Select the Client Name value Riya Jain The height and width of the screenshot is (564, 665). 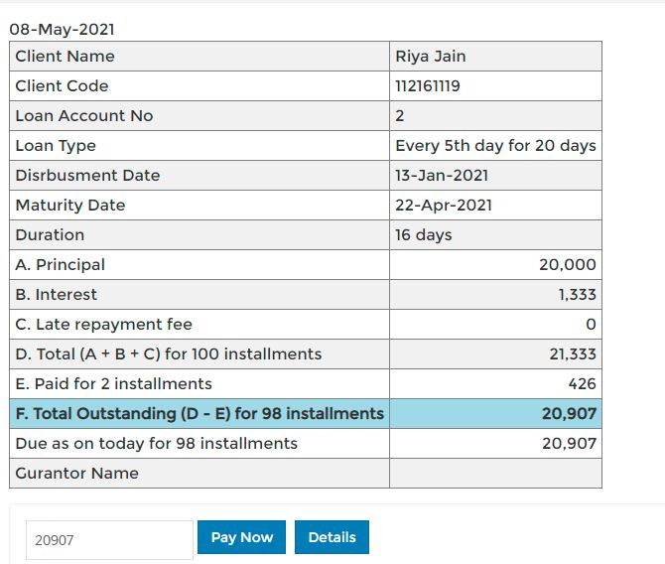click(431, 56)
